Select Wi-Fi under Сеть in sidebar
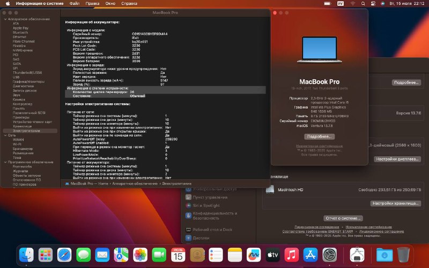Screen dimensions: 429x268 click(x=17, y=144)
